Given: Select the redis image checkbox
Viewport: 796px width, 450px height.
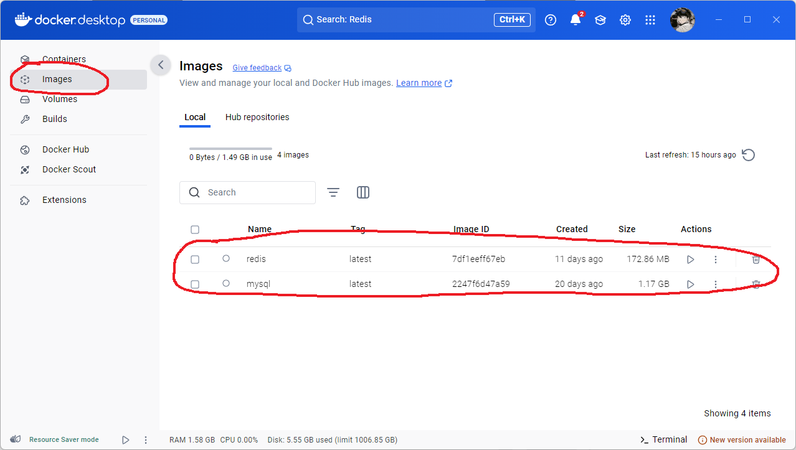Looking at the screenshot, I should [x=195, y=260].
